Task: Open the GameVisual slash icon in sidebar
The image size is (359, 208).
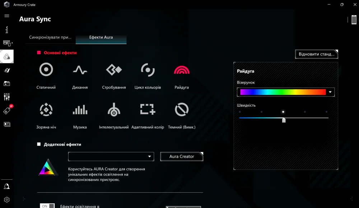Action: 6,70
